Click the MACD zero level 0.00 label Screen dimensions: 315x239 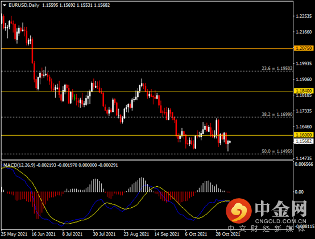299,192
